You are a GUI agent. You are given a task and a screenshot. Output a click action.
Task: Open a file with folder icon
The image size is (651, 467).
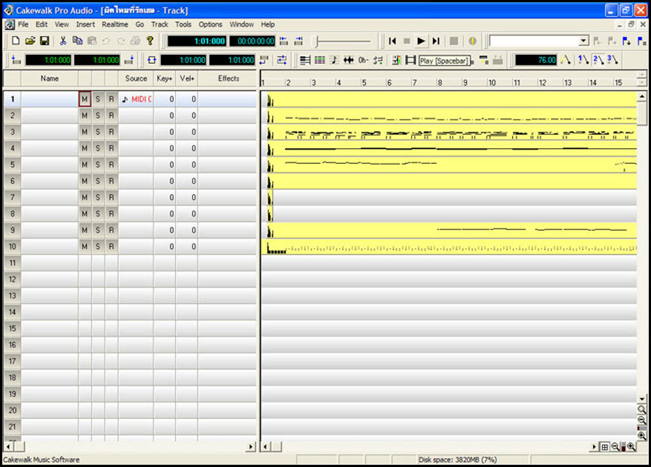30,41
